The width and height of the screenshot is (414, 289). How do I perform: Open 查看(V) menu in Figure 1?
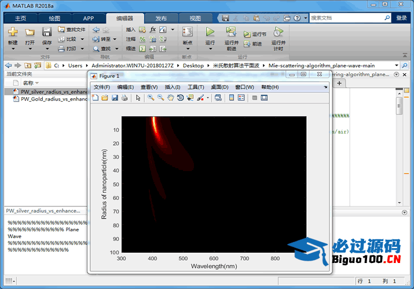(149, 87)
